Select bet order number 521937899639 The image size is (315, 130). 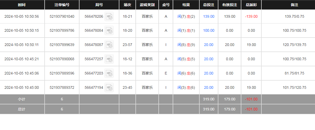pyautogui.click(x=62, y=45)
